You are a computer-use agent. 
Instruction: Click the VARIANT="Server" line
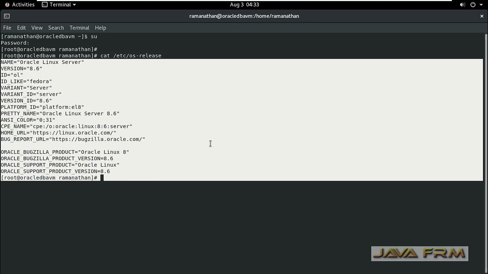click(26, 88)
